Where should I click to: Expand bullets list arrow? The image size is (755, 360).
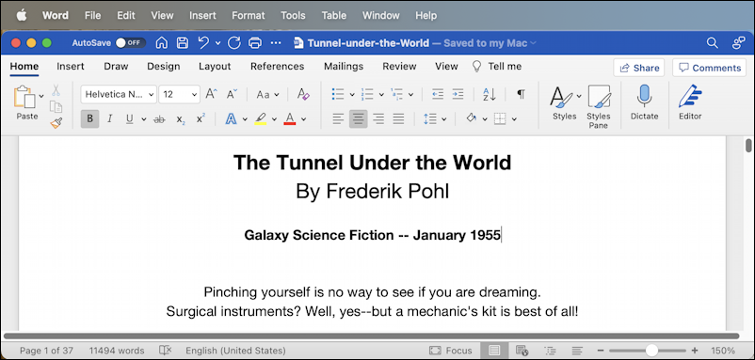[x=352, y=95]
